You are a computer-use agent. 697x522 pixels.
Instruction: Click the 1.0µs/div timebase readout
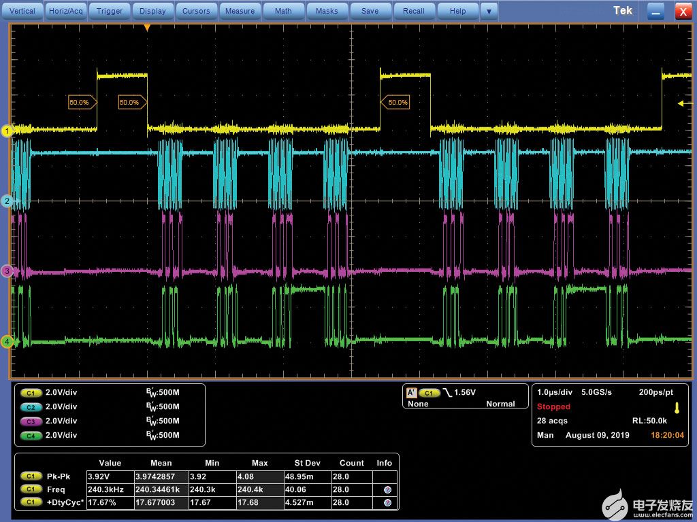[555, 392]
